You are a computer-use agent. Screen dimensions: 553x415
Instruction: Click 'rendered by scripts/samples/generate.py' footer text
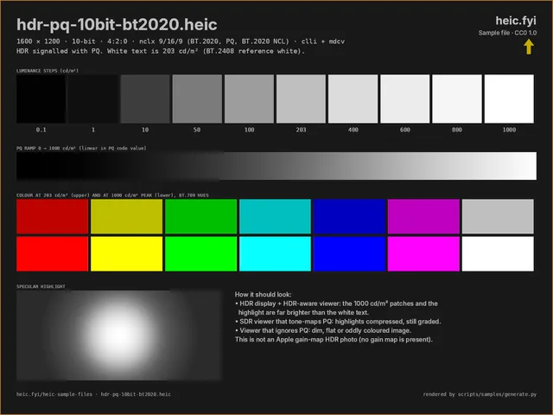coord(480,394)
